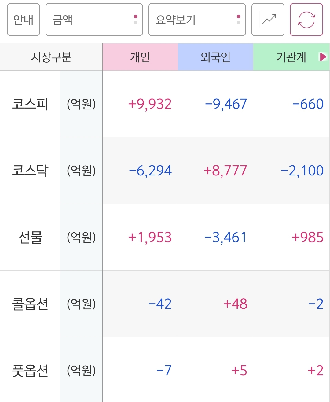The image size is (330, 402).
Task: Open the 선물 market row
Action: 165,237
